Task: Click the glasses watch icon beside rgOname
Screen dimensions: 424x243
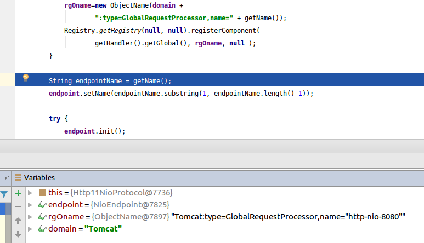Action: pos(42,217)
